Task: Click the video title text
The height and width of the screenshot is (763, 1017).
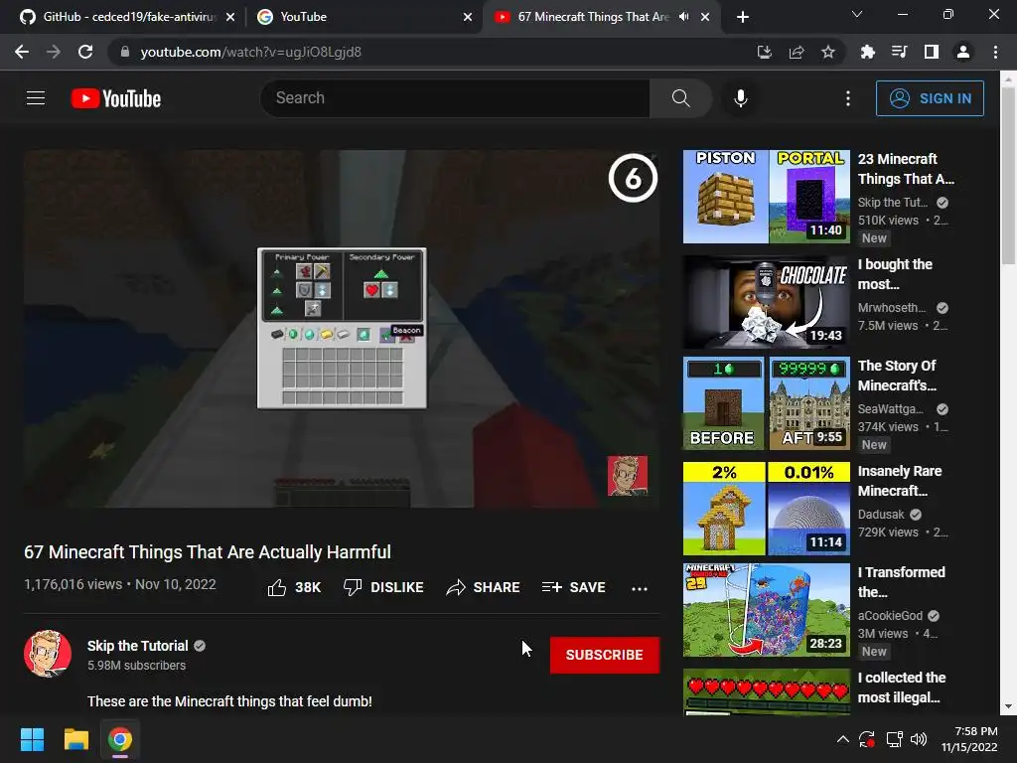Action: (208, 552)
